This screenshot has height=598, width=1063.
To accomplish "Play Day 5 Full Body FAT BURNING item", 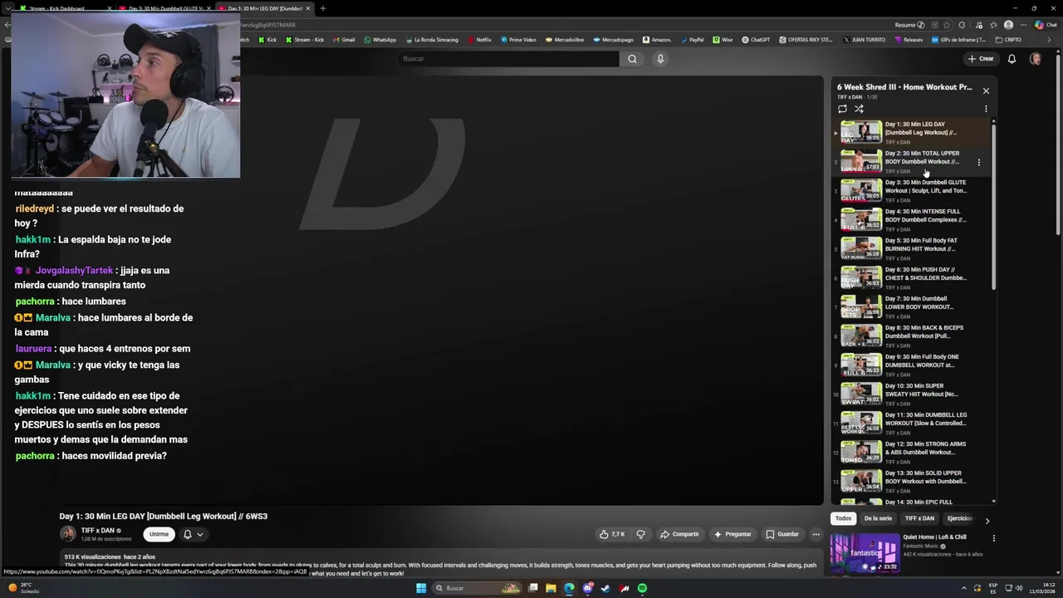I will point(912,249).
